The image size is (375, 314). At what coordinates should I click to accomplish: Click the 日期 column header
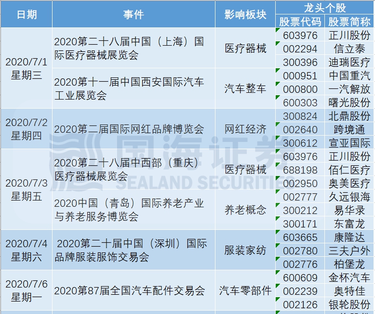[27, 14]
